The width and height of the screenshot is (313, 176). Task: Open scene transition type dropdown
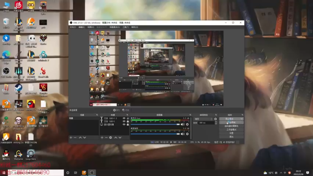[203, 119]
